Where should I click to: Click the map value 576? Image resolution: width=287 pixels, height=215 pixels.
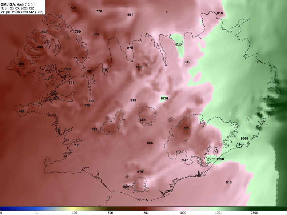point(87,105)
